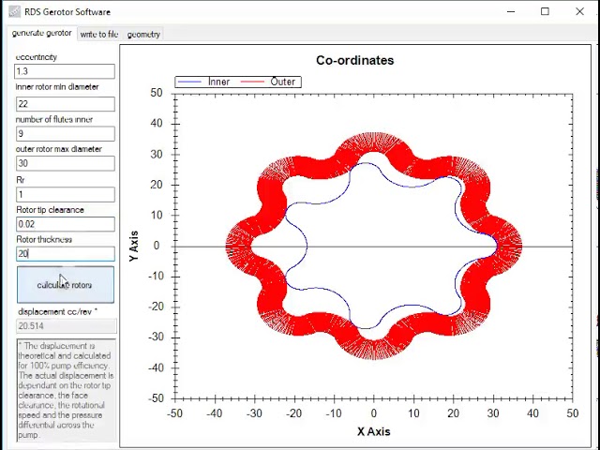Click the displacement disclaimer text box

pos(67,390)
